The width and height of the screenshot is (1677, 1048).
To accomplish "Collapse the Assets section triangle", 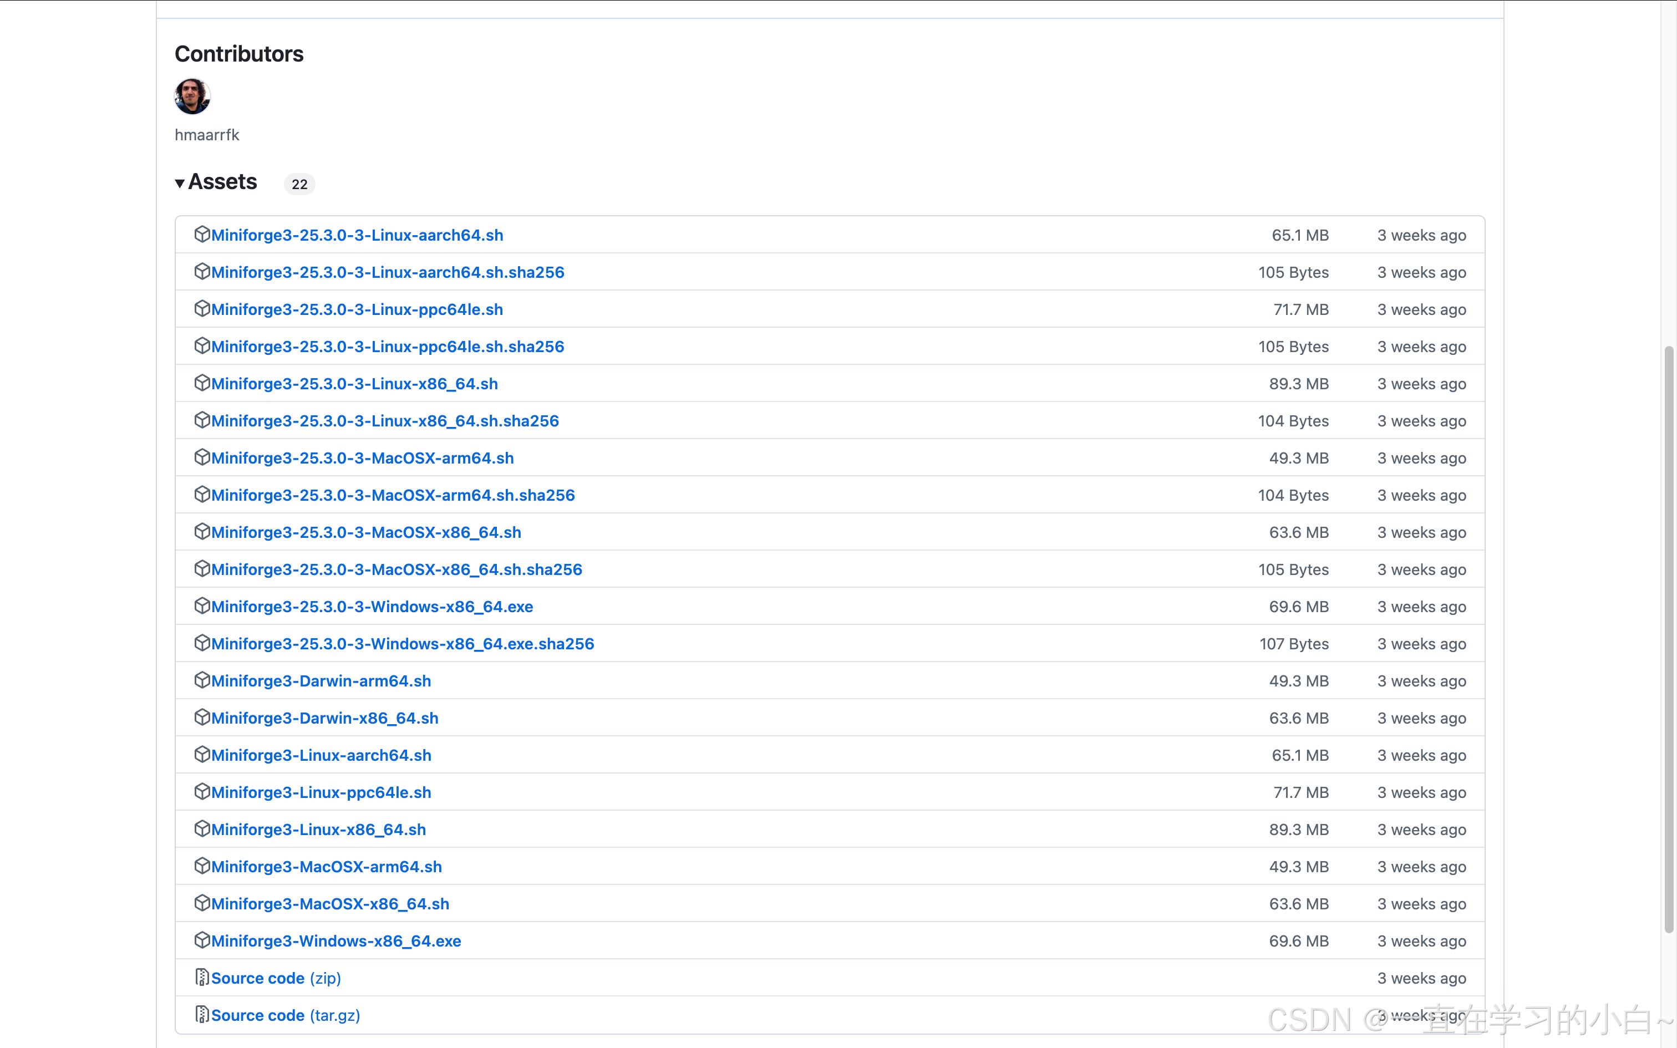I will [180, 183].
